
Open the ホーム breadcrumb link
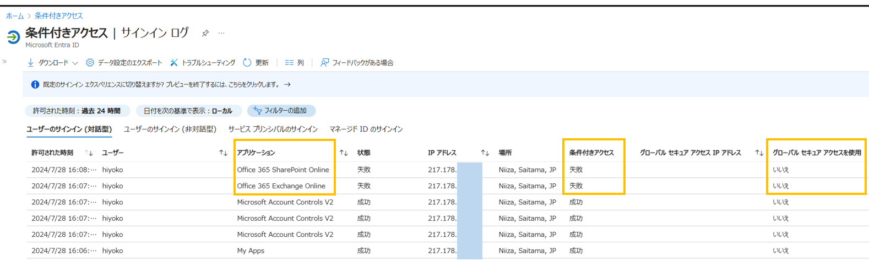pos(15,16)
